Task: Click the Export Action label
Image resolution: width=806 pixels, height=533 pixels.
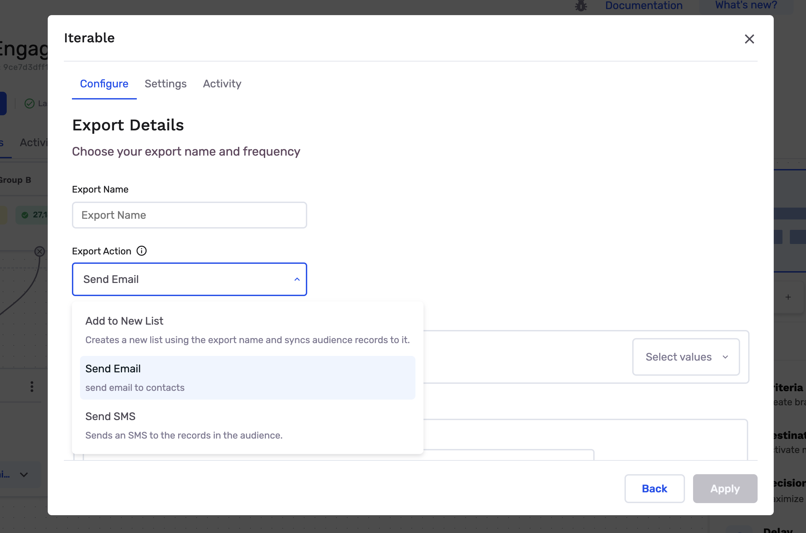Action: (101, 251)
